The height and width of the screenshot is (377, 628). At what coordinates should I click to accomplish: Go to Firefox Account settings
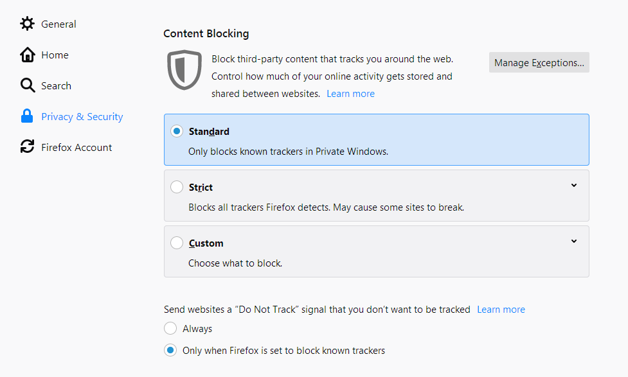(76, 147)
